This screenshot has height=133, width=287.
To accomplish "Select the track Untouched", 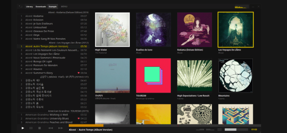I will tap(53, 28).
